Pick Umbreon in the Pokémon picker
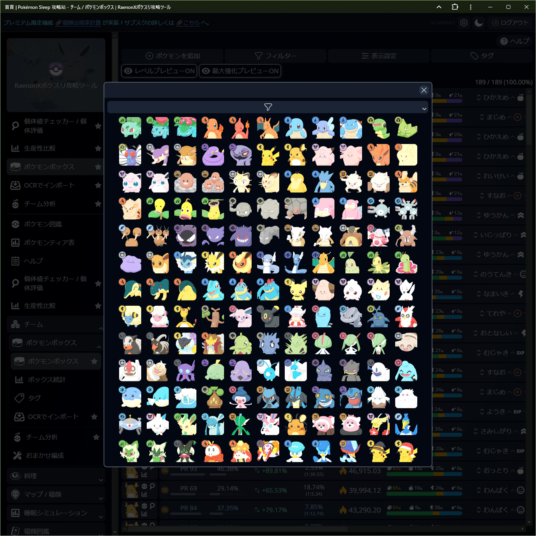 [x=268, y=317]
